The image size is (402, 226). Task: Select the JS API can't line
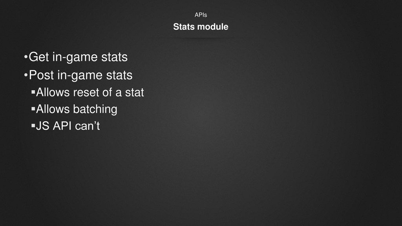coord(68,126)
